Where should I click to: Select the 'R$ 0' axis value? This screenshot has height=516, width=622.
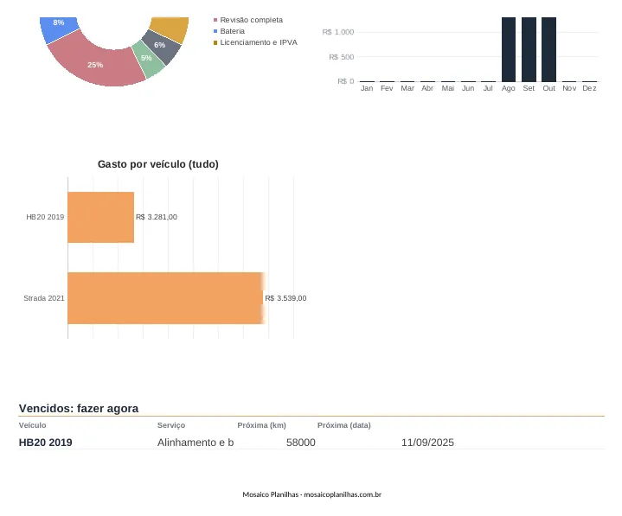(345, 81)
